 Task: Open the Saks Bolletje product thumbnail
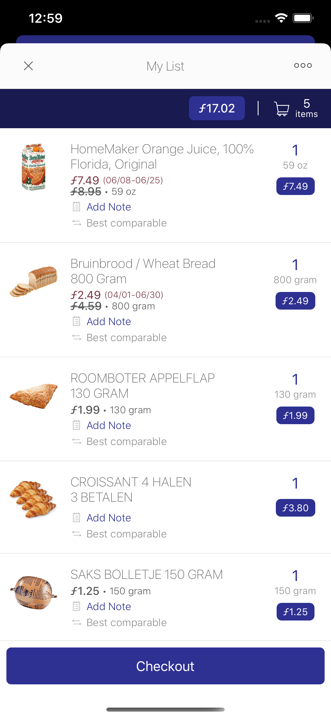click(34, 593)
